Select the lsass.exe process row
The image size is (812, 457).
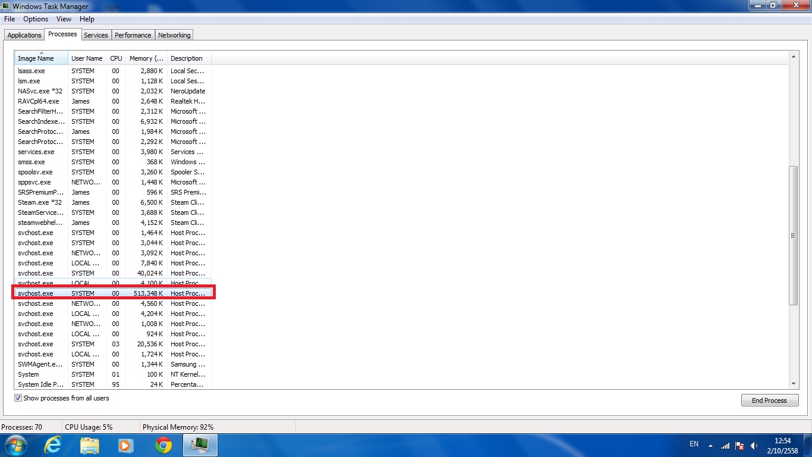click(x=113, y=71)
